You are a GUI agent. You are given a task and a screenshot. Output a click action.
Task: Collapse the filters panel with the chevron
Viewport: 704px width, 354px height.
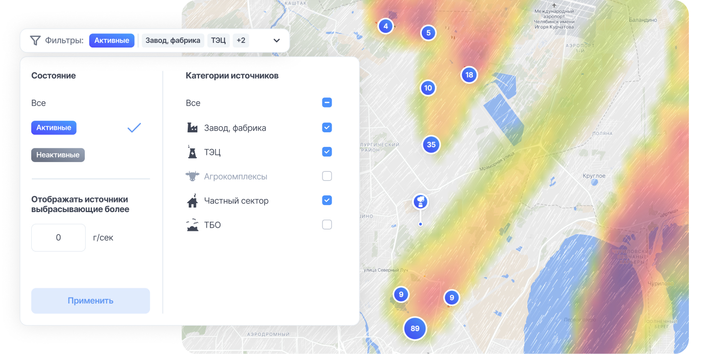tap(277, 40)
